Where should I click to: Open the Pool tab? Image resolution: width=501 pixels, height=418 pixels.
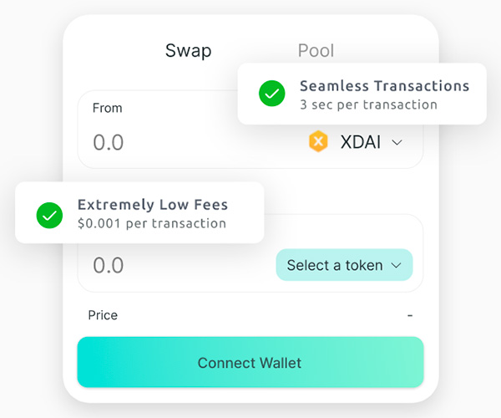point(316,50)
